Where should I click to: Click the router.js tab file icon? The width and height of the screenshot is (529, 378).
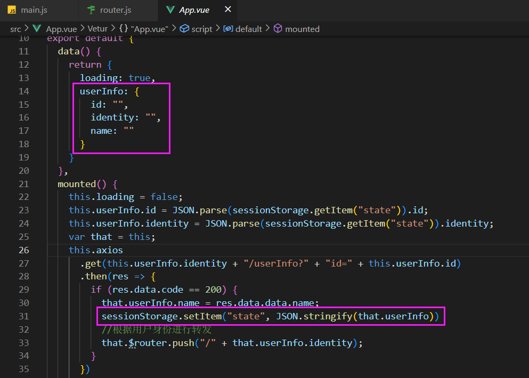91,10
